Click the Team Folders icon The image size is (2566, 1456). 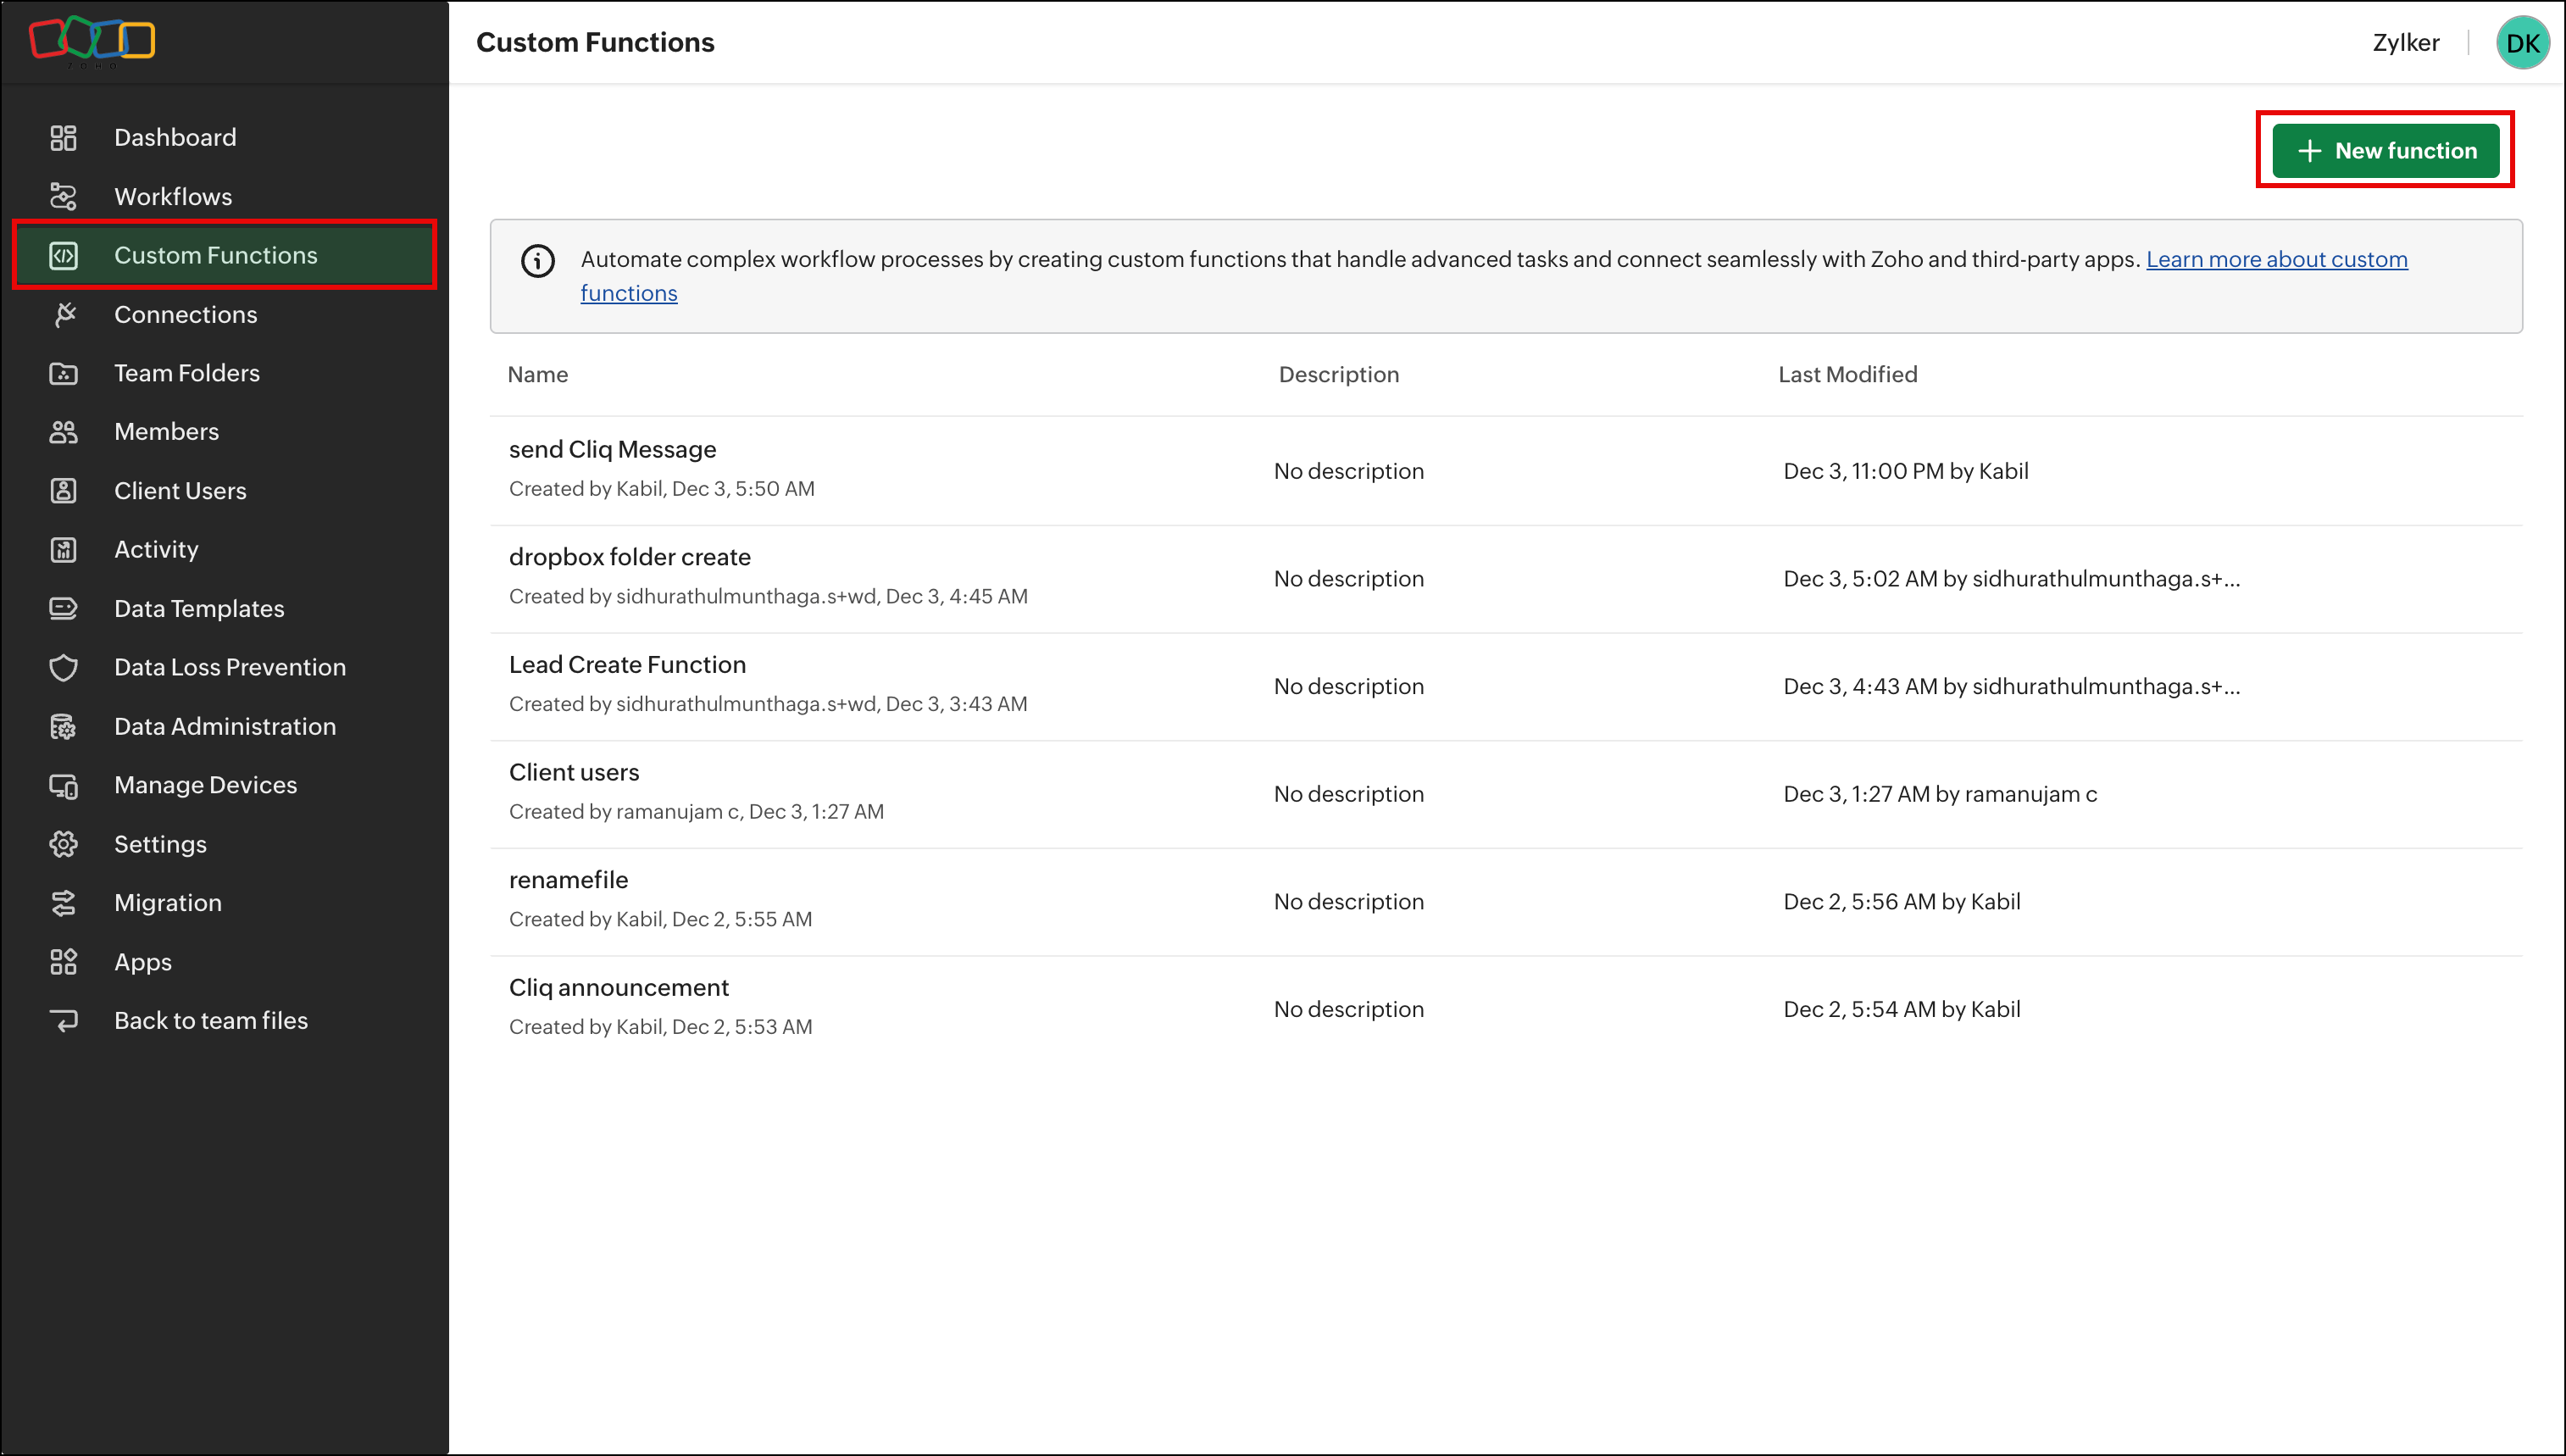tap(63, 373)
